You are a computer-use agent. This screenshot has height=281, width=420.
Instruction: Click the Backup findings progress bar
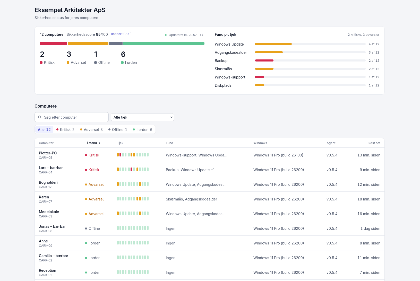coord(310,60)
